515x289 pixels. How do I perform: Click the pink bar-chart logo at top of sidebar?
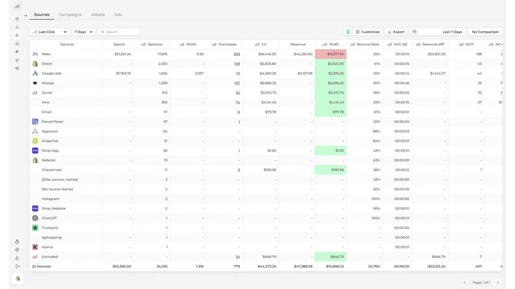coord(17,6)
